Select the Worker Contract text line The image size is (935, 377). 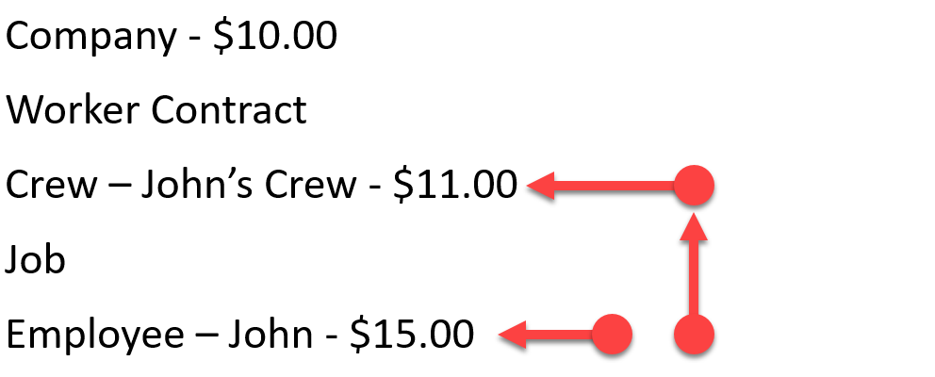(x=156, y=110)
